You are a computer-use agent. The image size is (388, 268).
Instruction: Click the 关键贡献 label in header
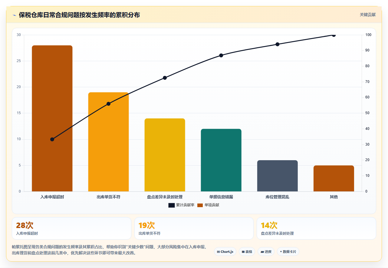tap(368, 15)
